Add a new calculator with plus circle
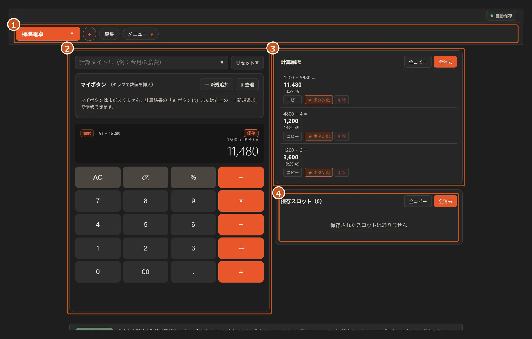 (x=90, y=34)
